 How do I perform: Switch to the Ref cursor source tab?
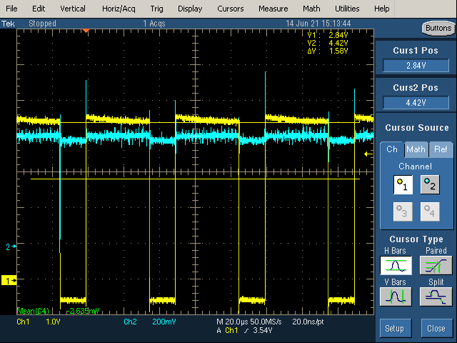441,149
